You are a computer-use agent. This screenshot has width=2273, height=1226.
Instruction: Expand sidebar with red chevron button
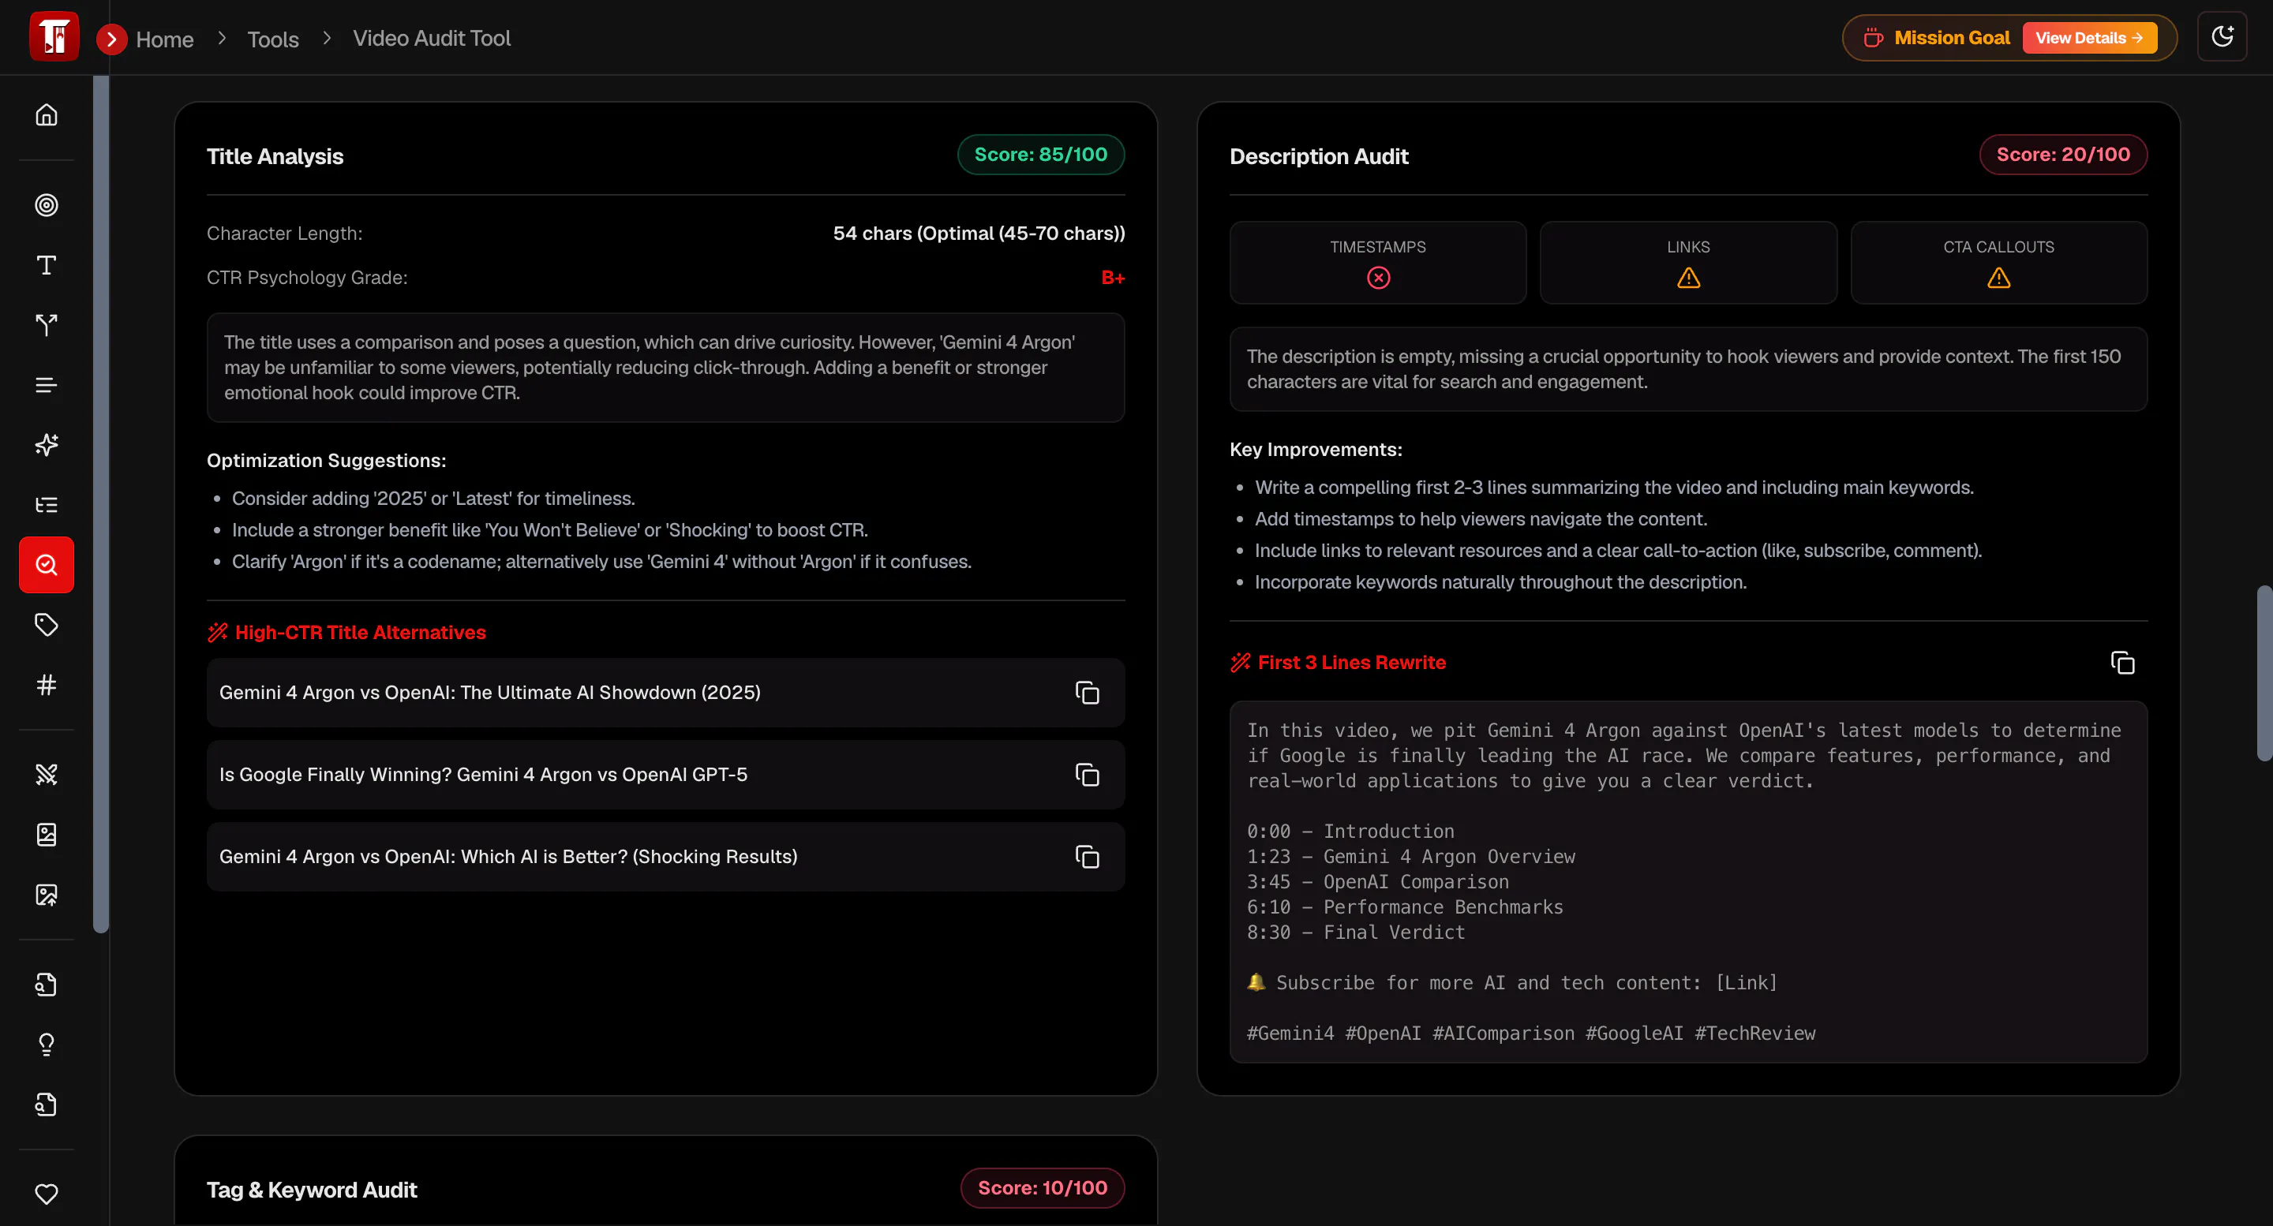(111, 39)
